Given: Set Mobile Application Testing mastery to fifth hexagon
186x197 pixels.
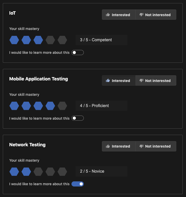Looking at the screenshot, I should pos(62,106).
